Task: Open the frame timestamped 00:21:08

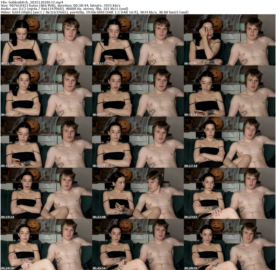Action: [138, 194]
